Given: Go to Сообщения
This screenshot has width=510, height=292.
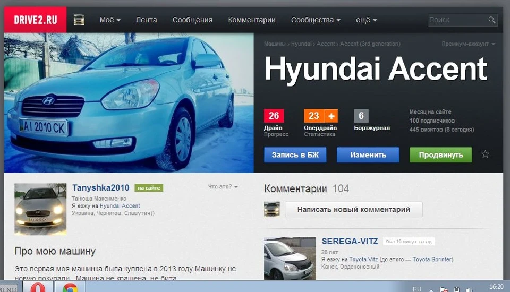Looking at the screenshot, I should tap(192, 20).
